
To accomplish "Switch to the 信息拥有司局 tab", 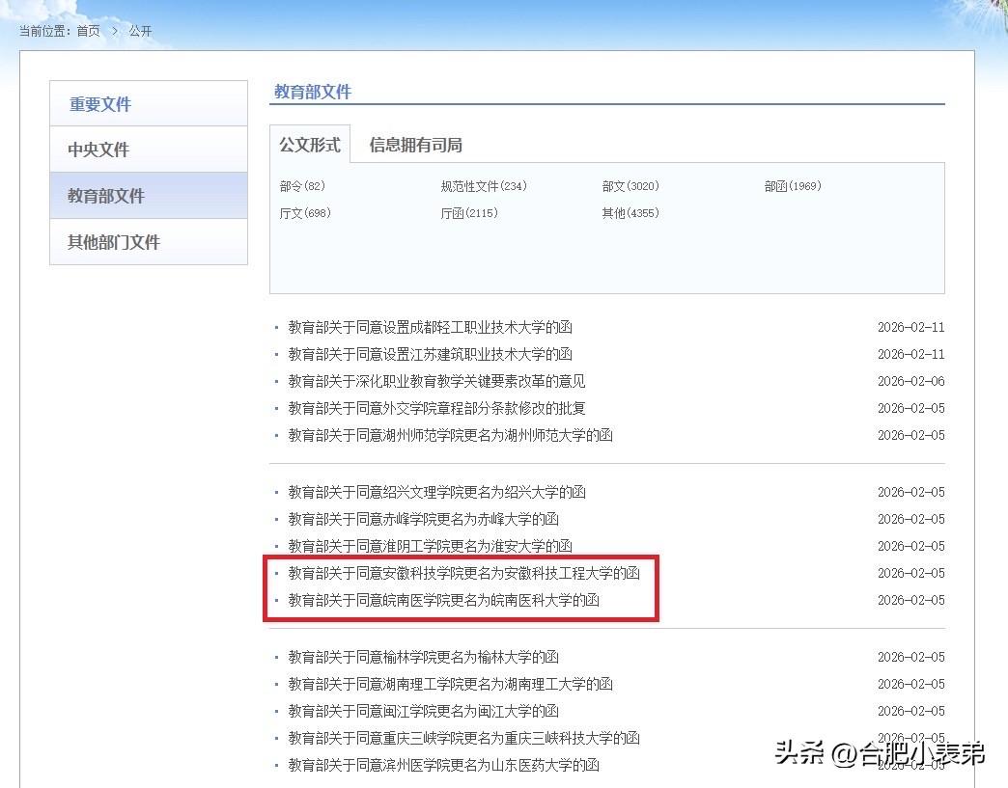I will point(415,145).
